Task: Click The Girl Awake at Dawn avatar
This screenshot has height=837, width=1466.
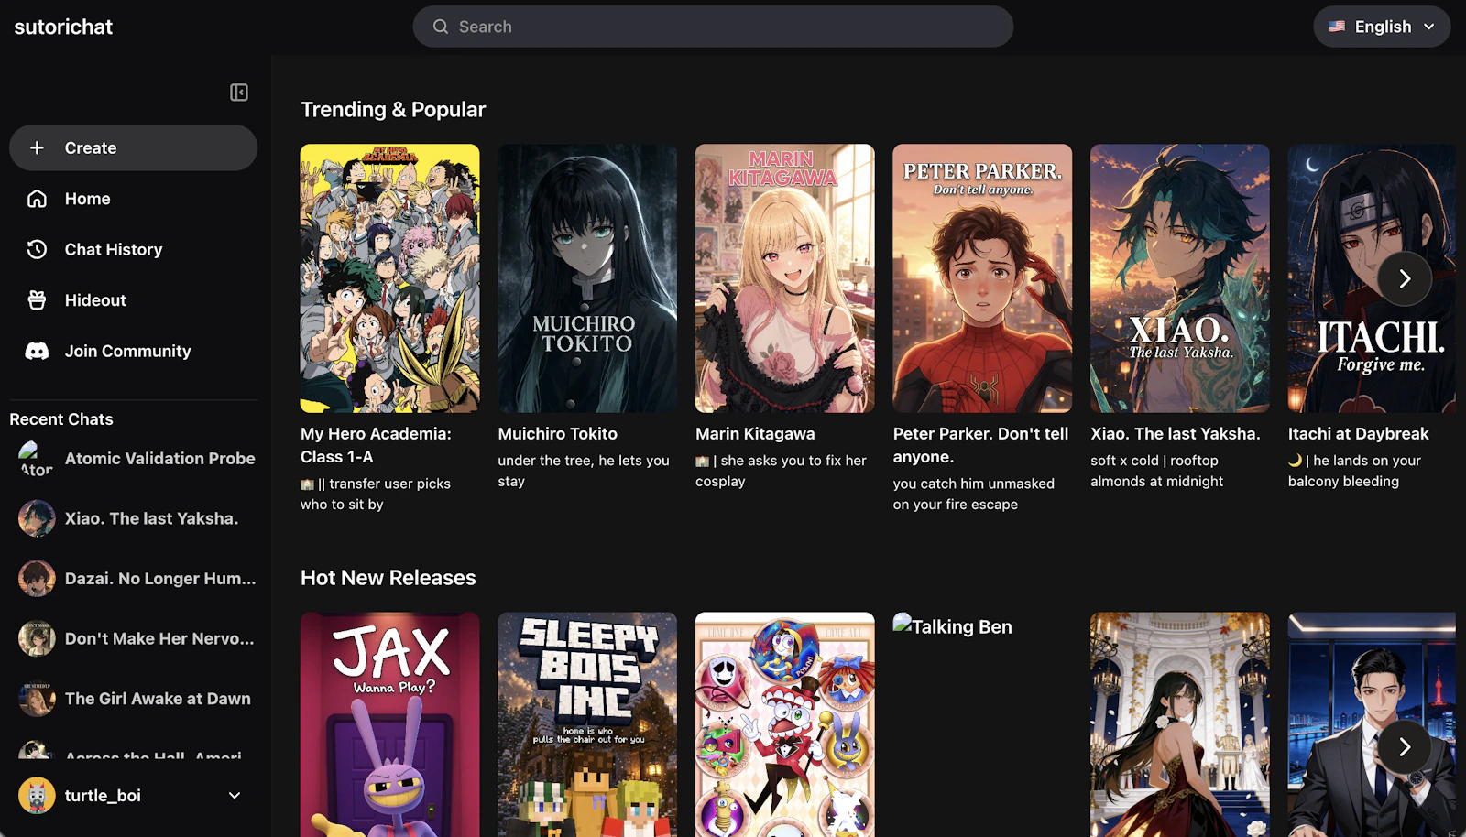Action: [x=37, y=699]
